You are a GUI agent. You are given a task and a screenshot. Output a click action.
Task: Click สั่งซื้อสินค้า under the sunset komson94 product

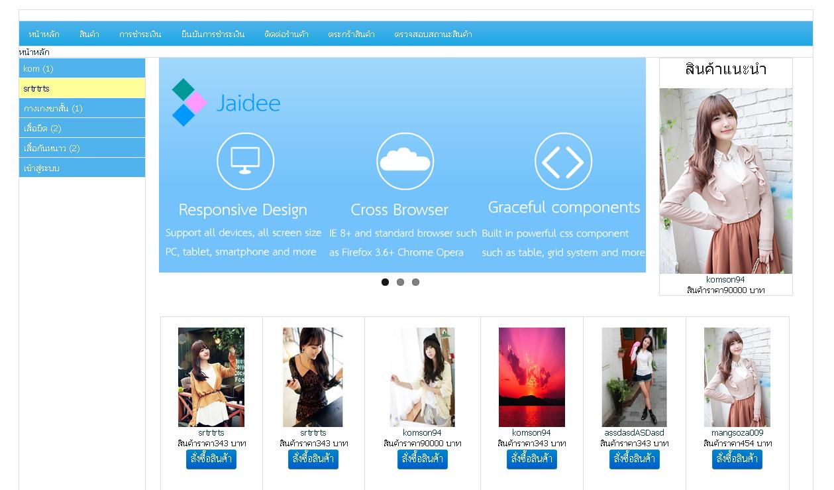532,459
